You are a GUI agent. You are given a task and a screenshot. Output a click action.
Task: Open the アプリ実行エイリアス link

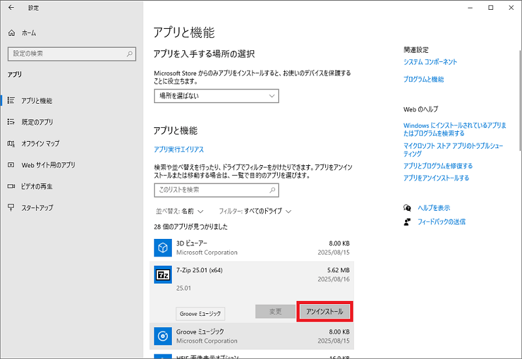[178, 149]
